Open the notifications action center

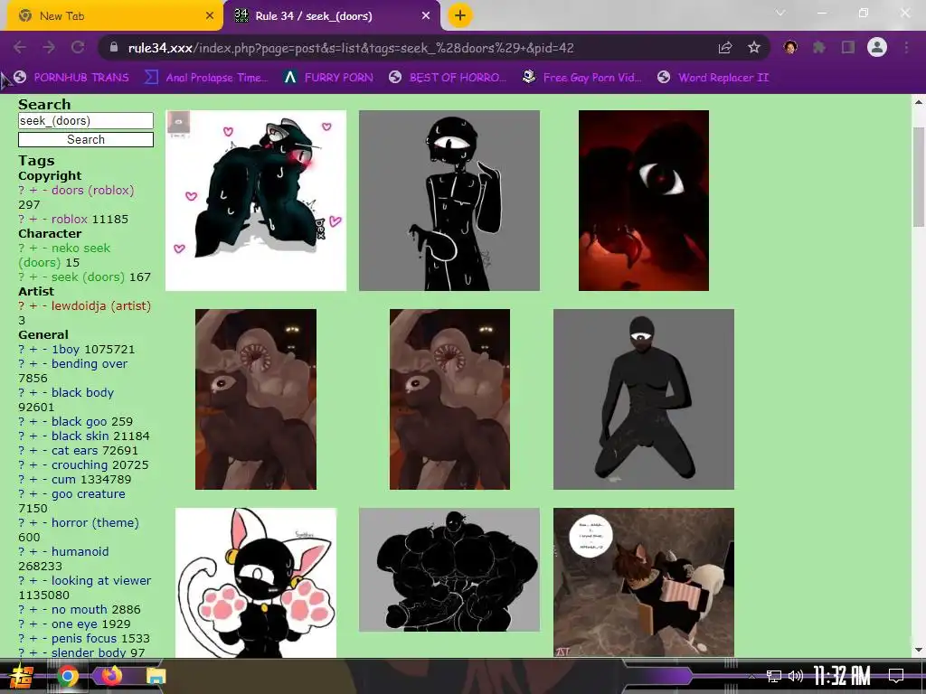[x=896, y=676]
